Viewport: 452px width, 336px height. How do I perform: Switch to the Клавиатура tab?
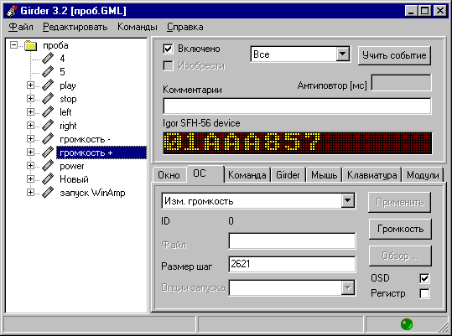coord(371,175)
